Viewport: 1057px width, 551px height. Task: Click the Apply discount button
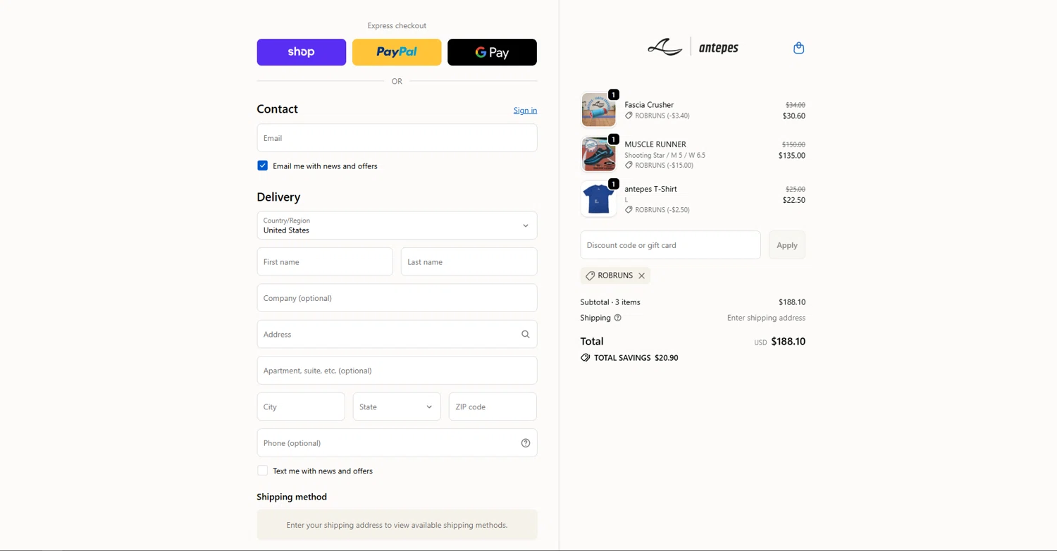click(x=786, y=245)
